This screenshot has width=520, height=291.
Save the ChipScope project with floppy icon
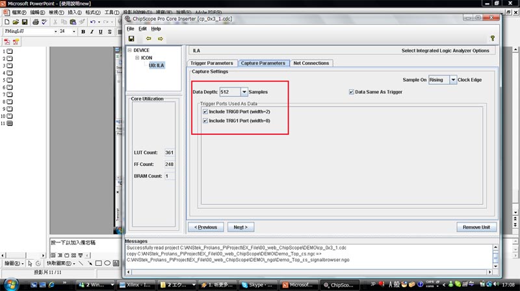131,39
